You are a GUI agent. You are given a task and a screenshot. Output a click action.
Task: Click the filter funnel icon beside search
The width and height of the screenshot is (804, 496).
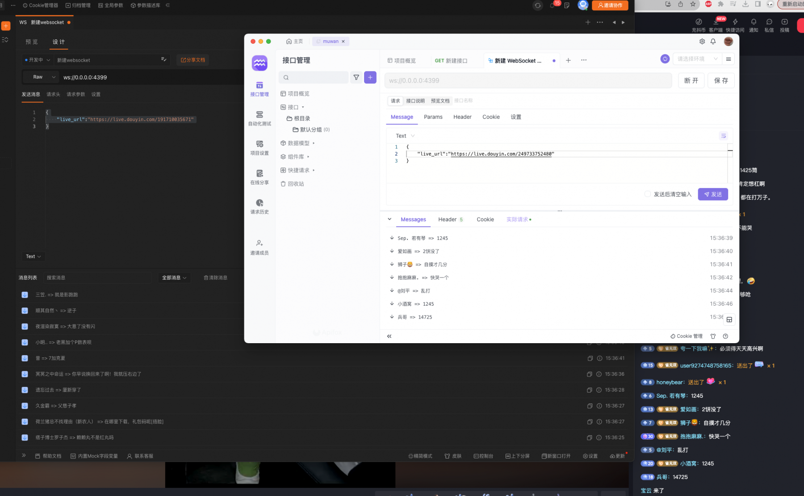pos(356,77)
